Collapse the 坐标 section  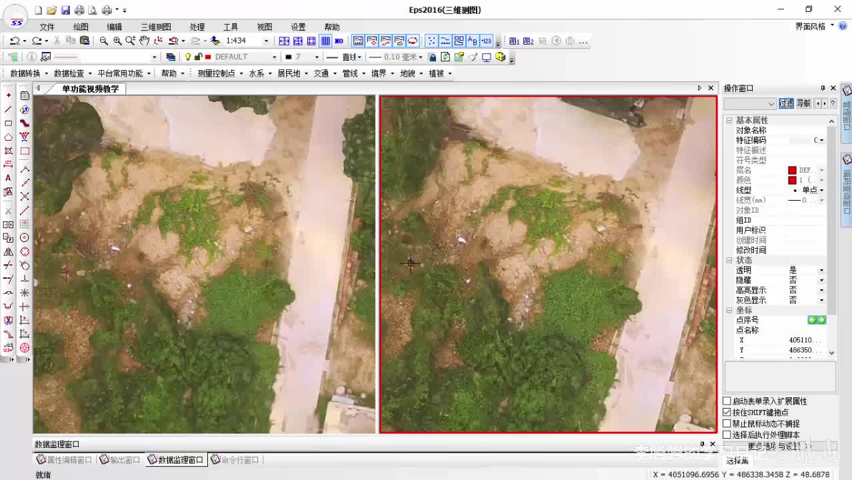coord(729,310)
